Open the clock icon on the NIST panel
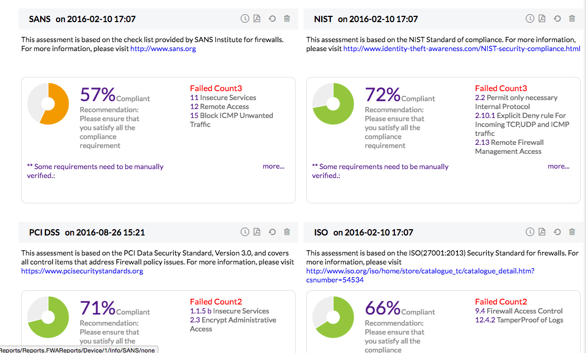The width and height of the screenshot is (586, 353). pyautogui.click(x=530, y=18)
